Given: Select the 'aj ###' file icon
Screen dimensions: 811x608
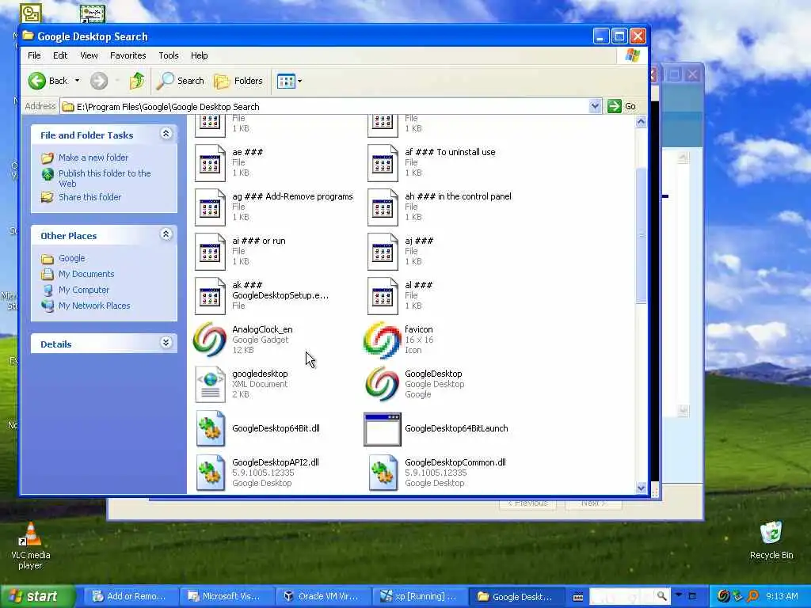Looking at the screenshot, I should [x=383, y=252].
